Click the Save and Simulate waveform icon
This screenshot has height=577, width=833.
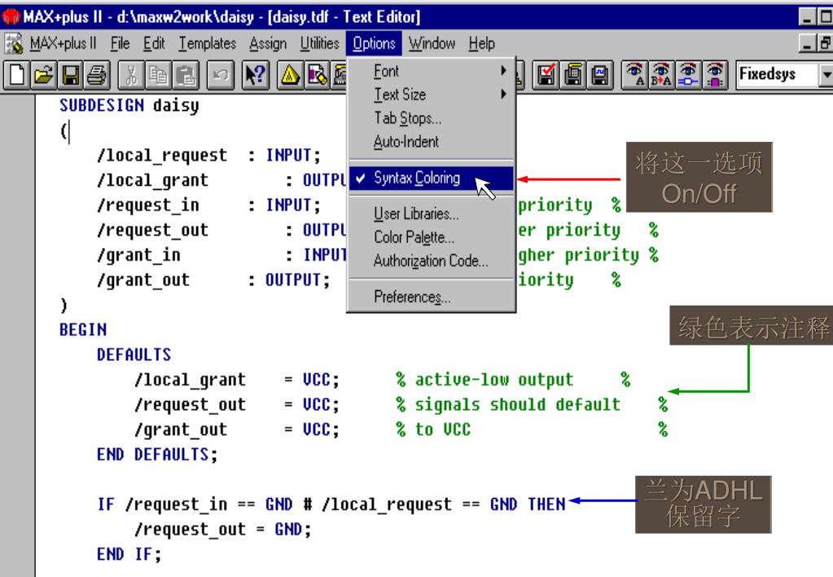point(600,74)
